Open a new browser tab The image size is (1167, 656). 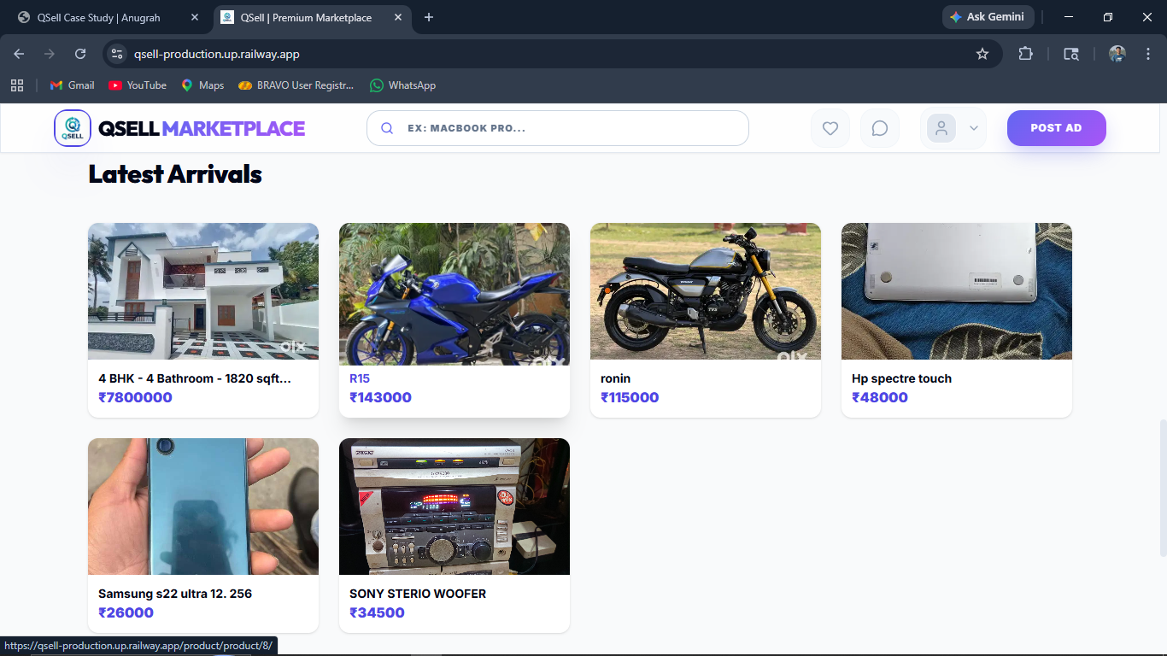point(429,17)
